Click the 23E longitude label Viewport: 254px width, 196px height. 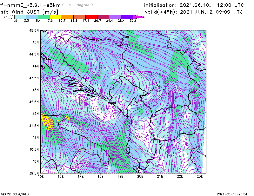coord(200,176)
